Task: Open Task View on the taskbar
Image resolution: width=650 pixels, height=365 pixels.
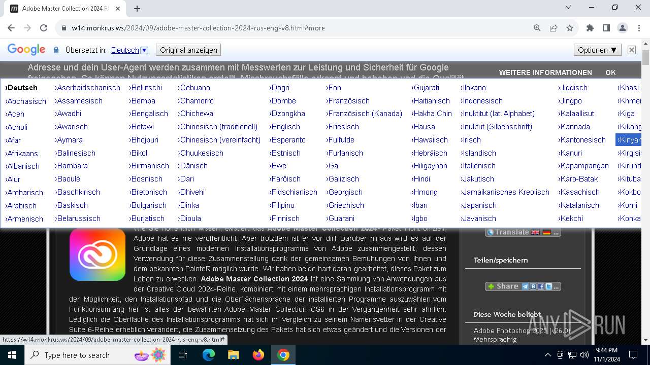Action: [183, 355]
